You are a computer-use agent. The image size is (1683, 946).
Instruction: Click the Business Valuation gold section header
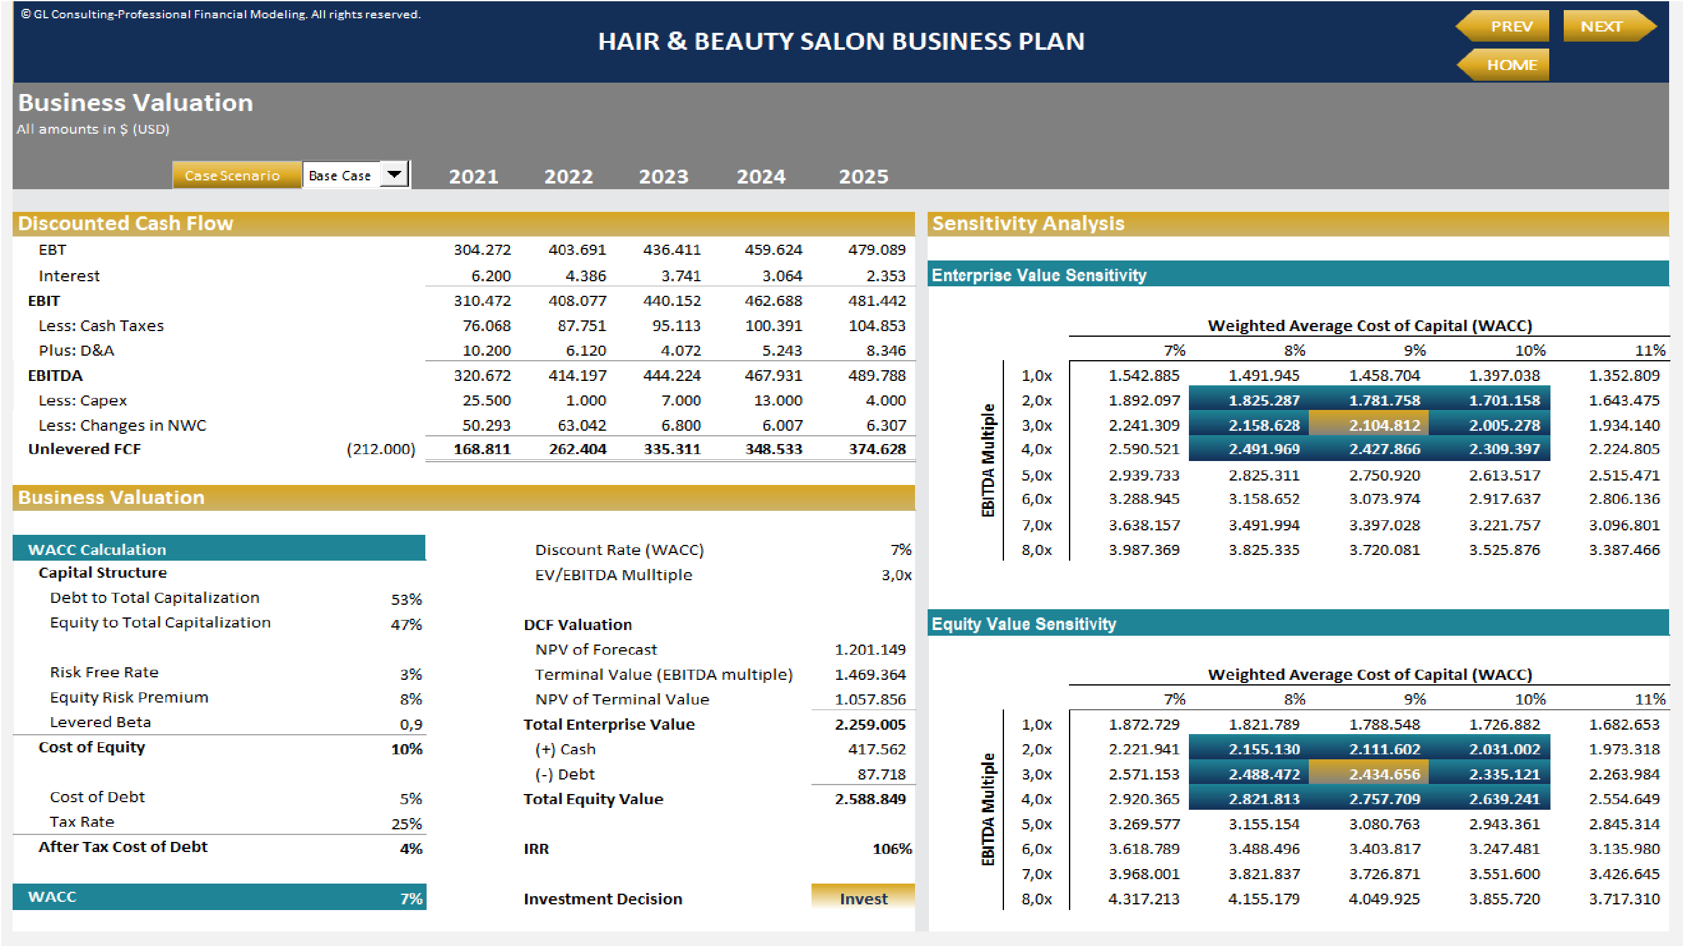tap(463, 498)
